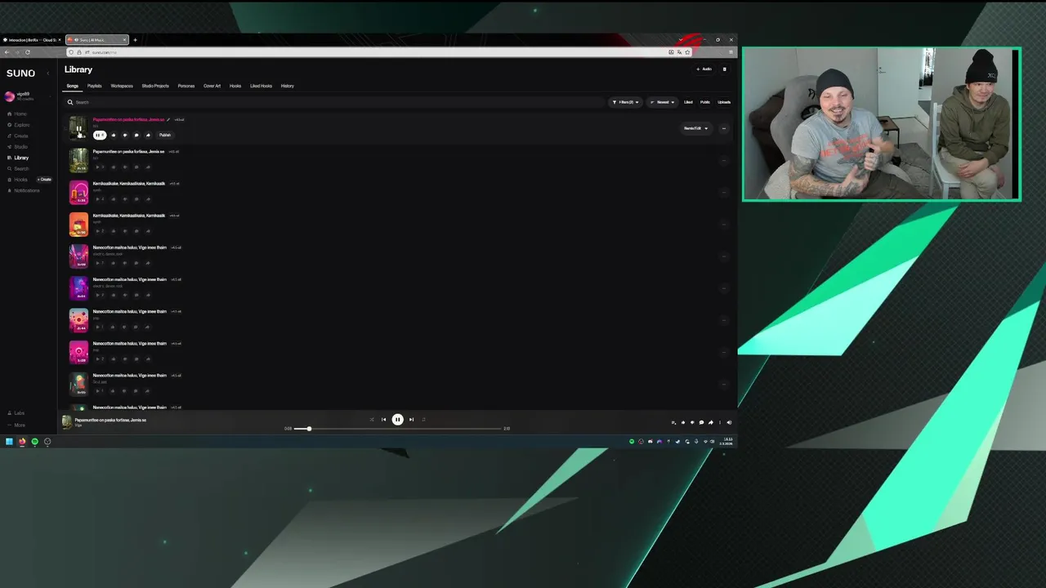The image size is (1046, 588).
Task: Open Spotify from the taskbar
Action: [x=34, y=442]
